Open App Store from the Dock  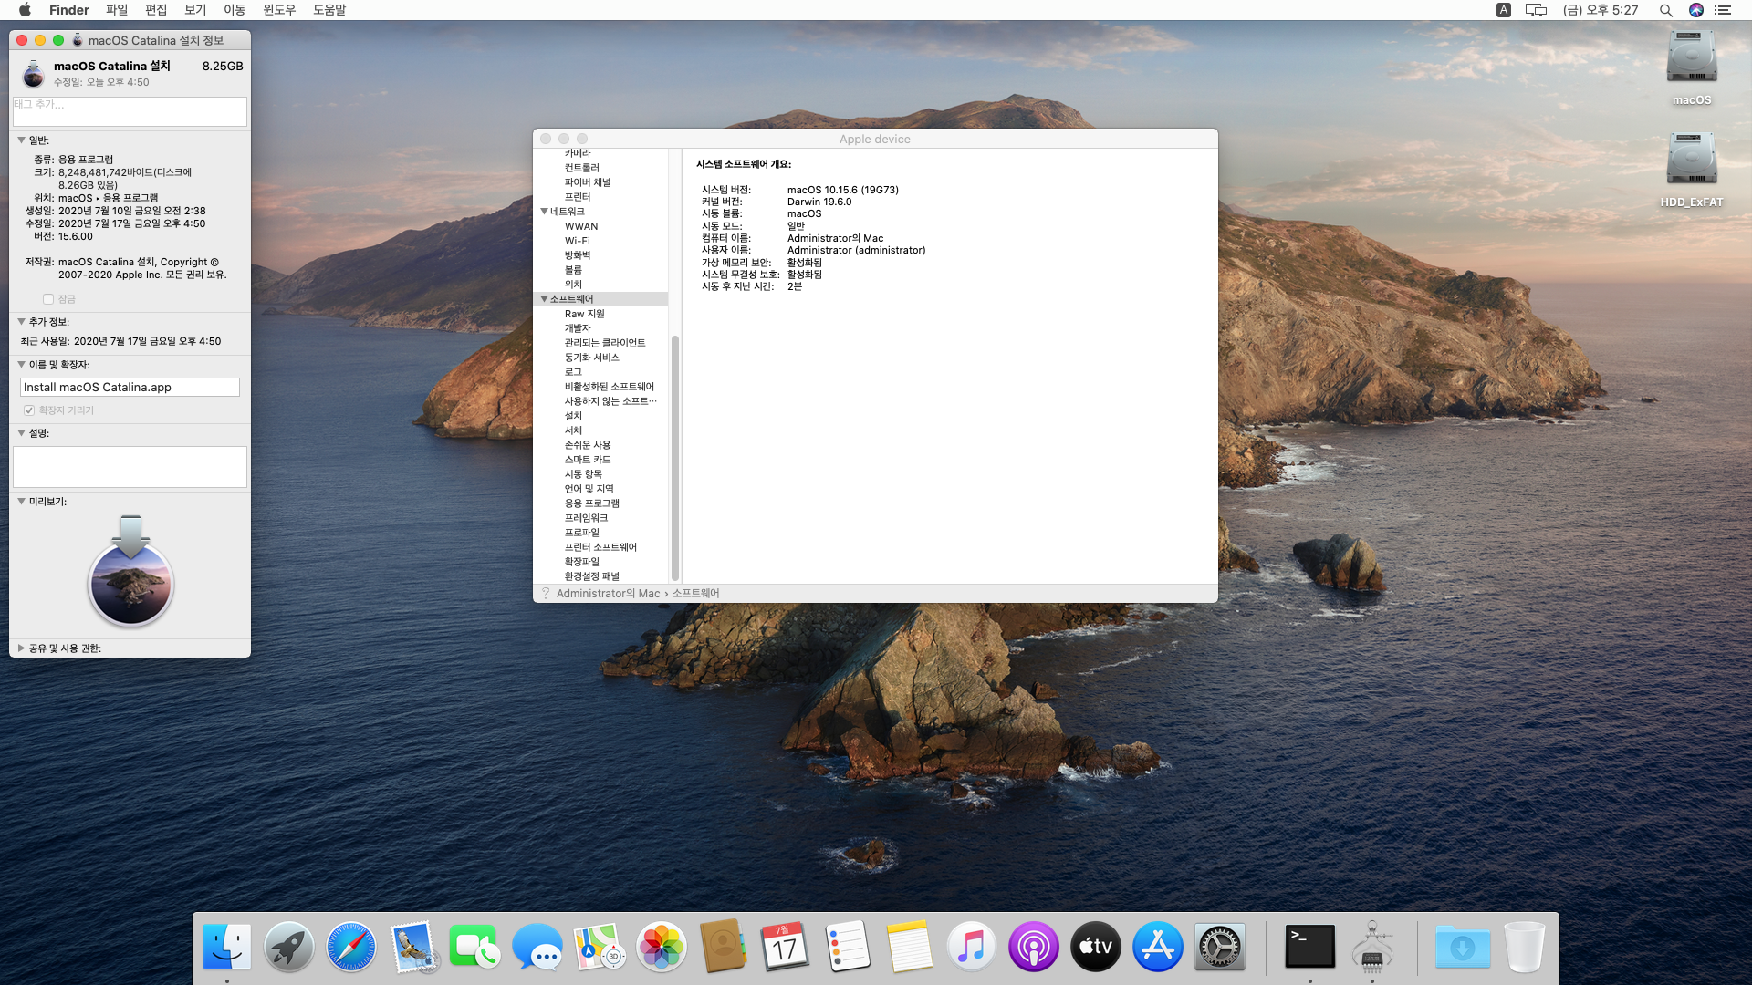(x=1157, y=947)
